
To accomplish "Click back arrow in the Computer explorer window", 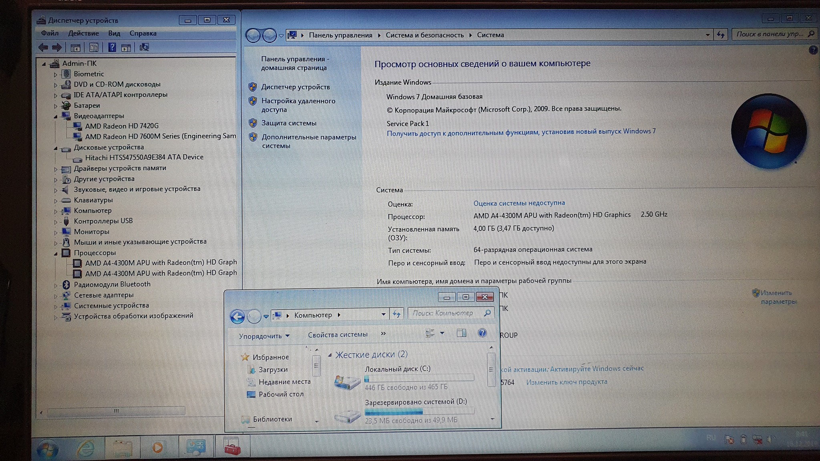I will [x=237, y=317].
